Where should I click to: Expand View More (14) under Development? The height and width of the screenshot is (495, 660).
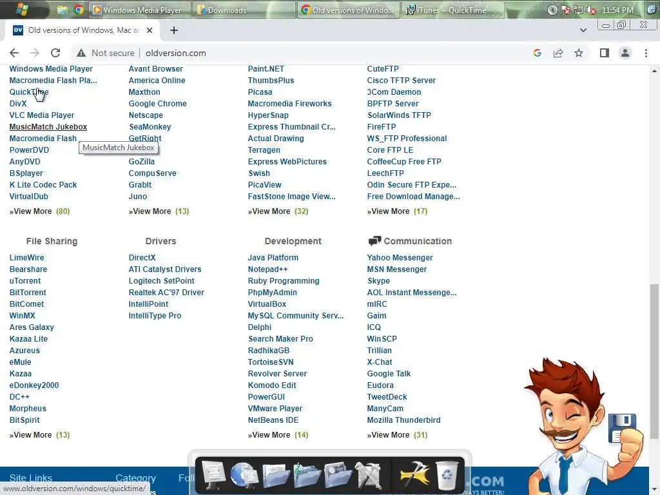pyautogui.click(x=278, y=435)
